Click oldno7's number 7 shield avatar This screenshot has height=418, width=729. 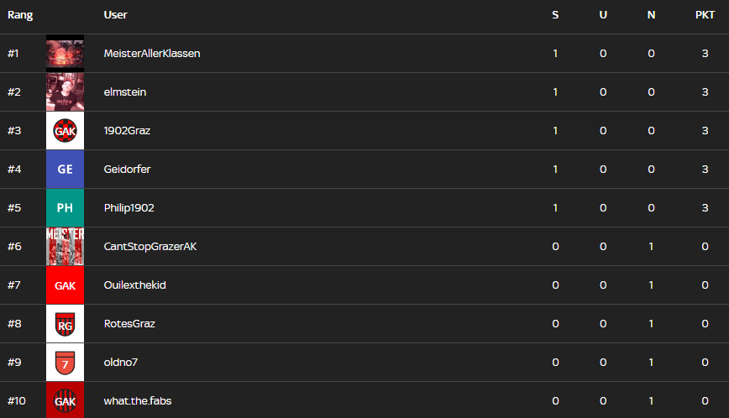65,363
